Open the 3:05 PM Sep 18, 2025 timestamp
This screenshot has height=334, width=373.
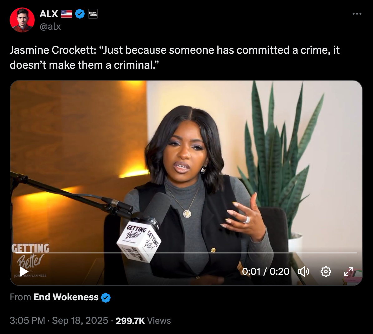pos(59,321)
